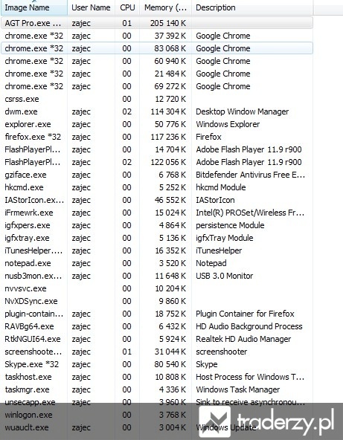
Task: Select the RtkNGUI64.exe Realtek Audio Manager row
Action: (x=157, y=339)
